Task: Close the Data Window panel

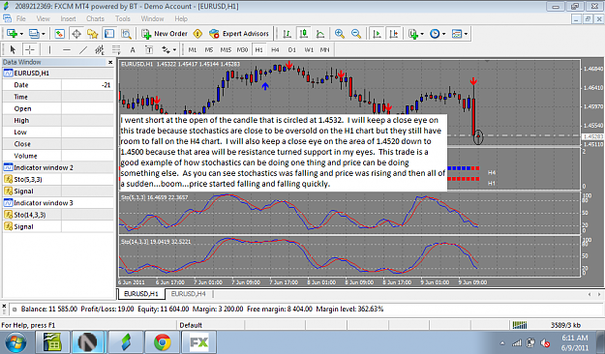Action: pos(110,62)
